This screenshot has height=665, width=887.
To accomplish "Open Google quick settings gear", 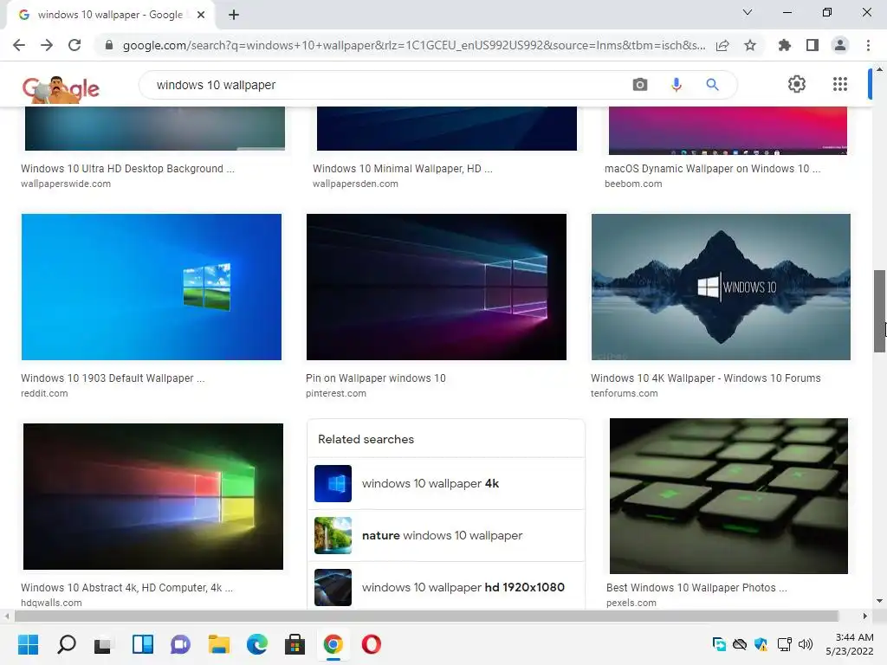I will coord(797,84).
